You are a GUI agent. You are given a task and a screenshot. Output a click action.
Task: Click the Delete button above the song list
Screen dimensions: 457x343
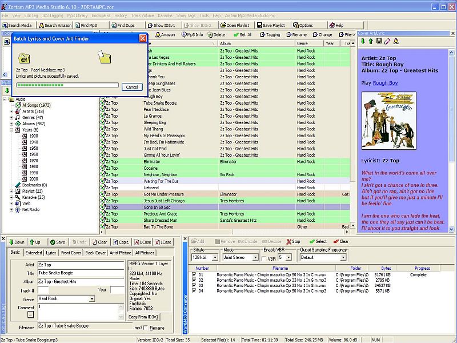pos(216,35)
